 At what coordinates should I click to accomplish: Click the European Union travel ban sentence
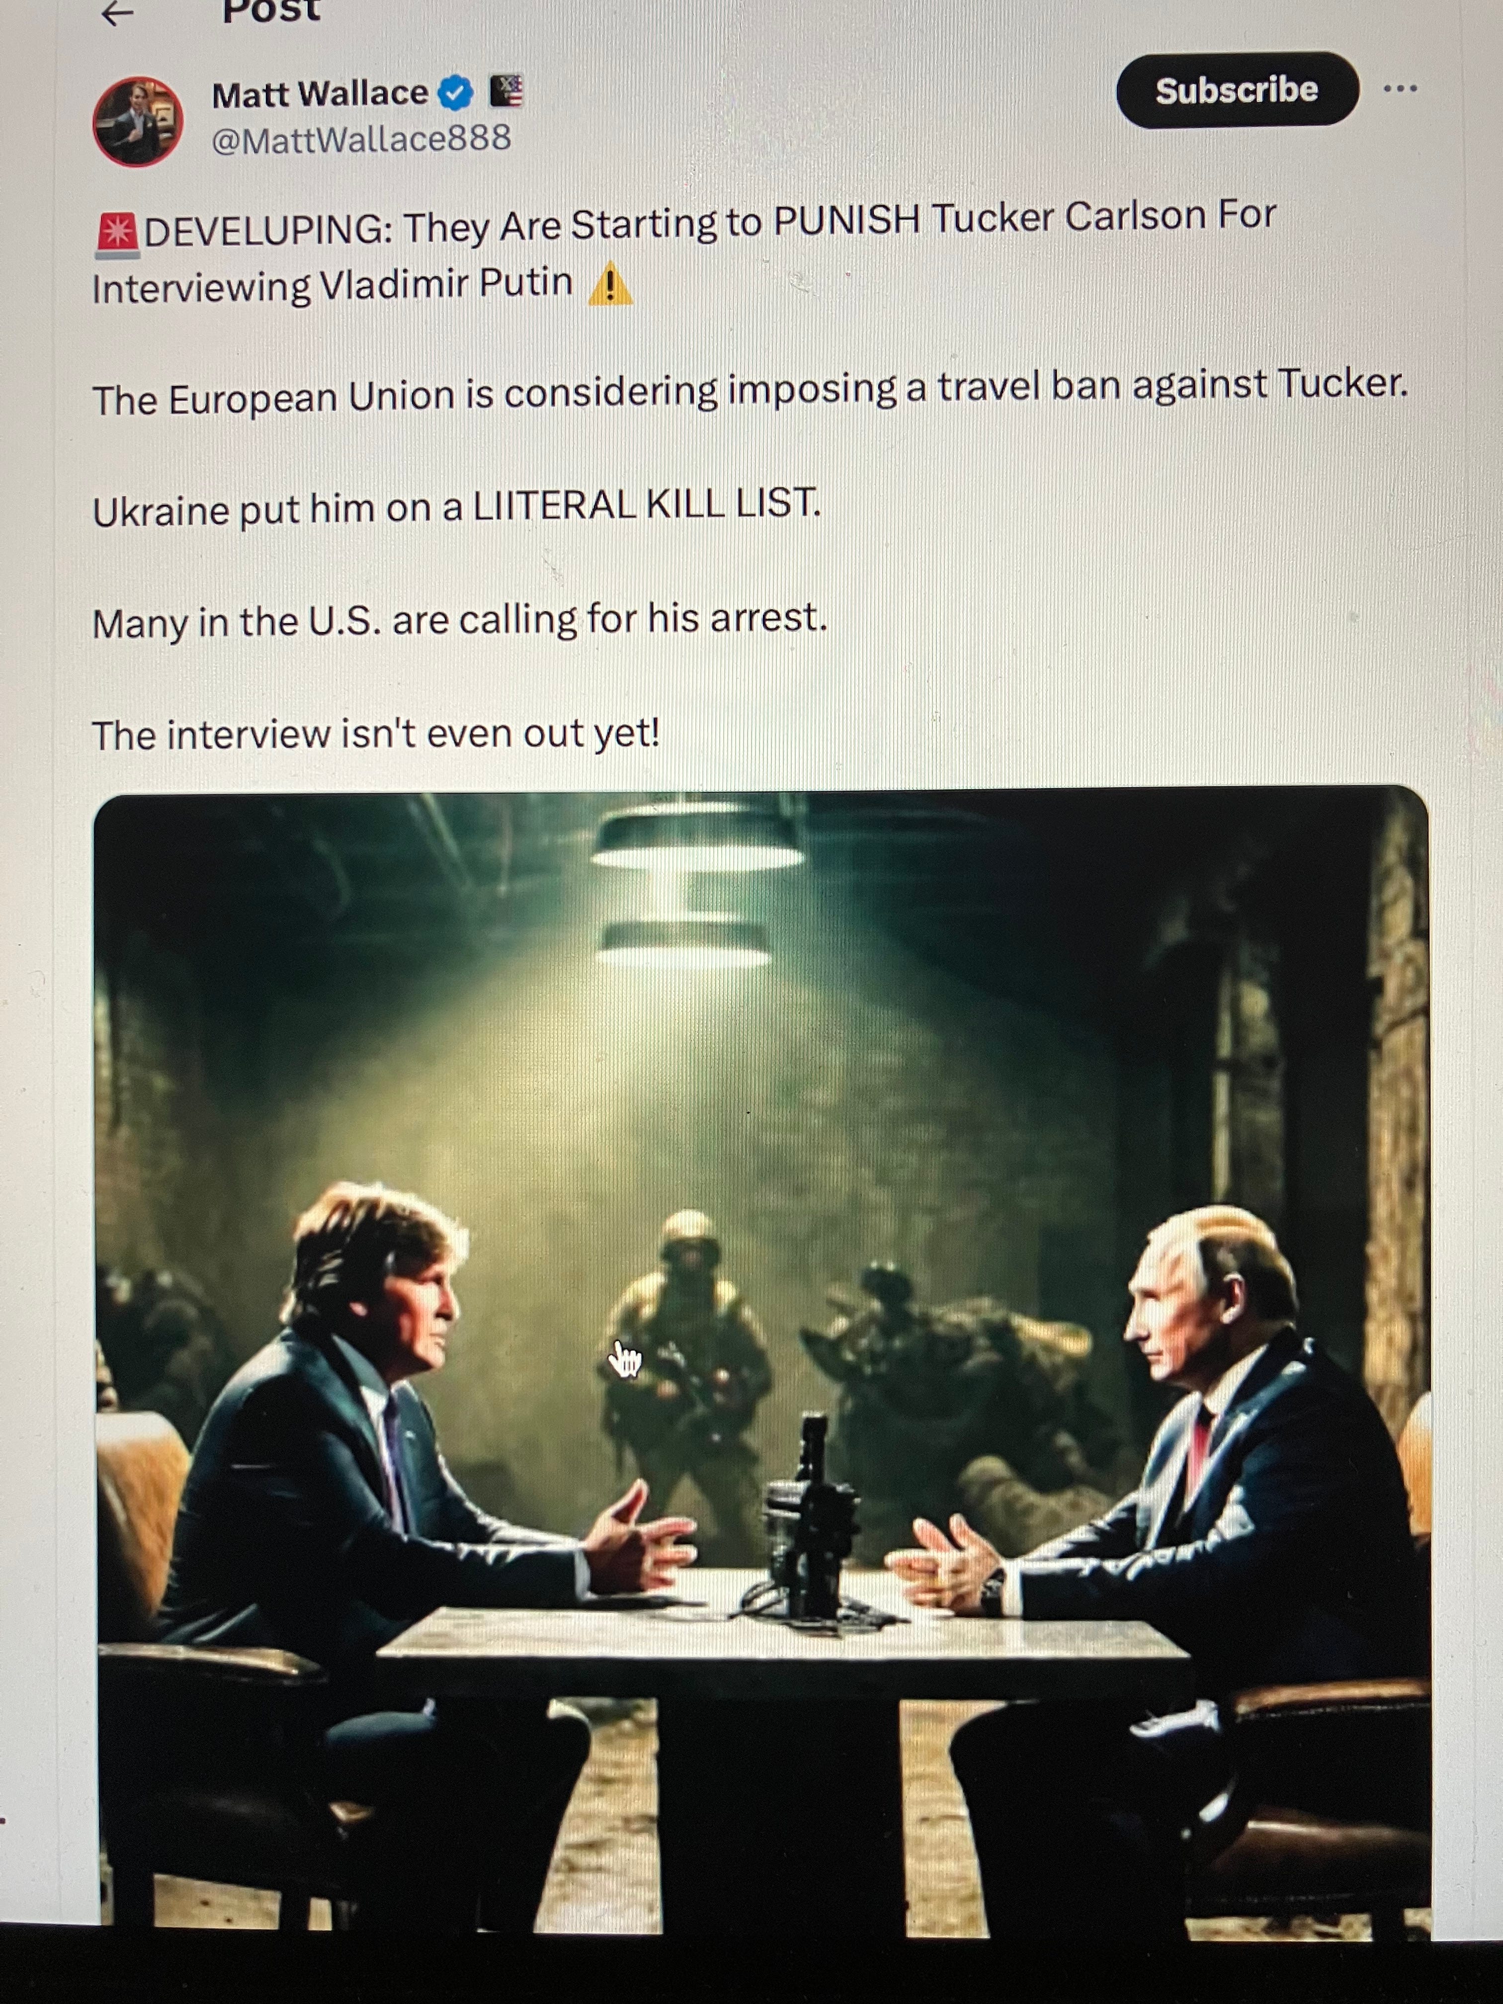point(750,391)
